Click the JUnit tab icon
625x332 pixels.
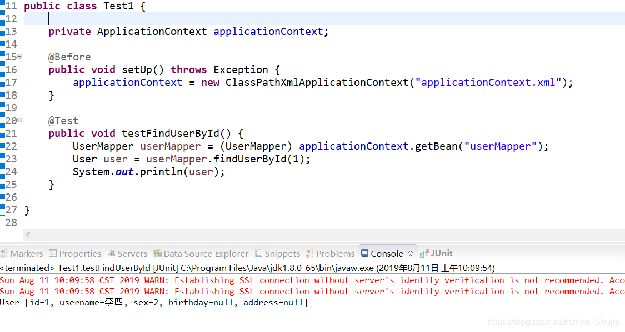424,253
